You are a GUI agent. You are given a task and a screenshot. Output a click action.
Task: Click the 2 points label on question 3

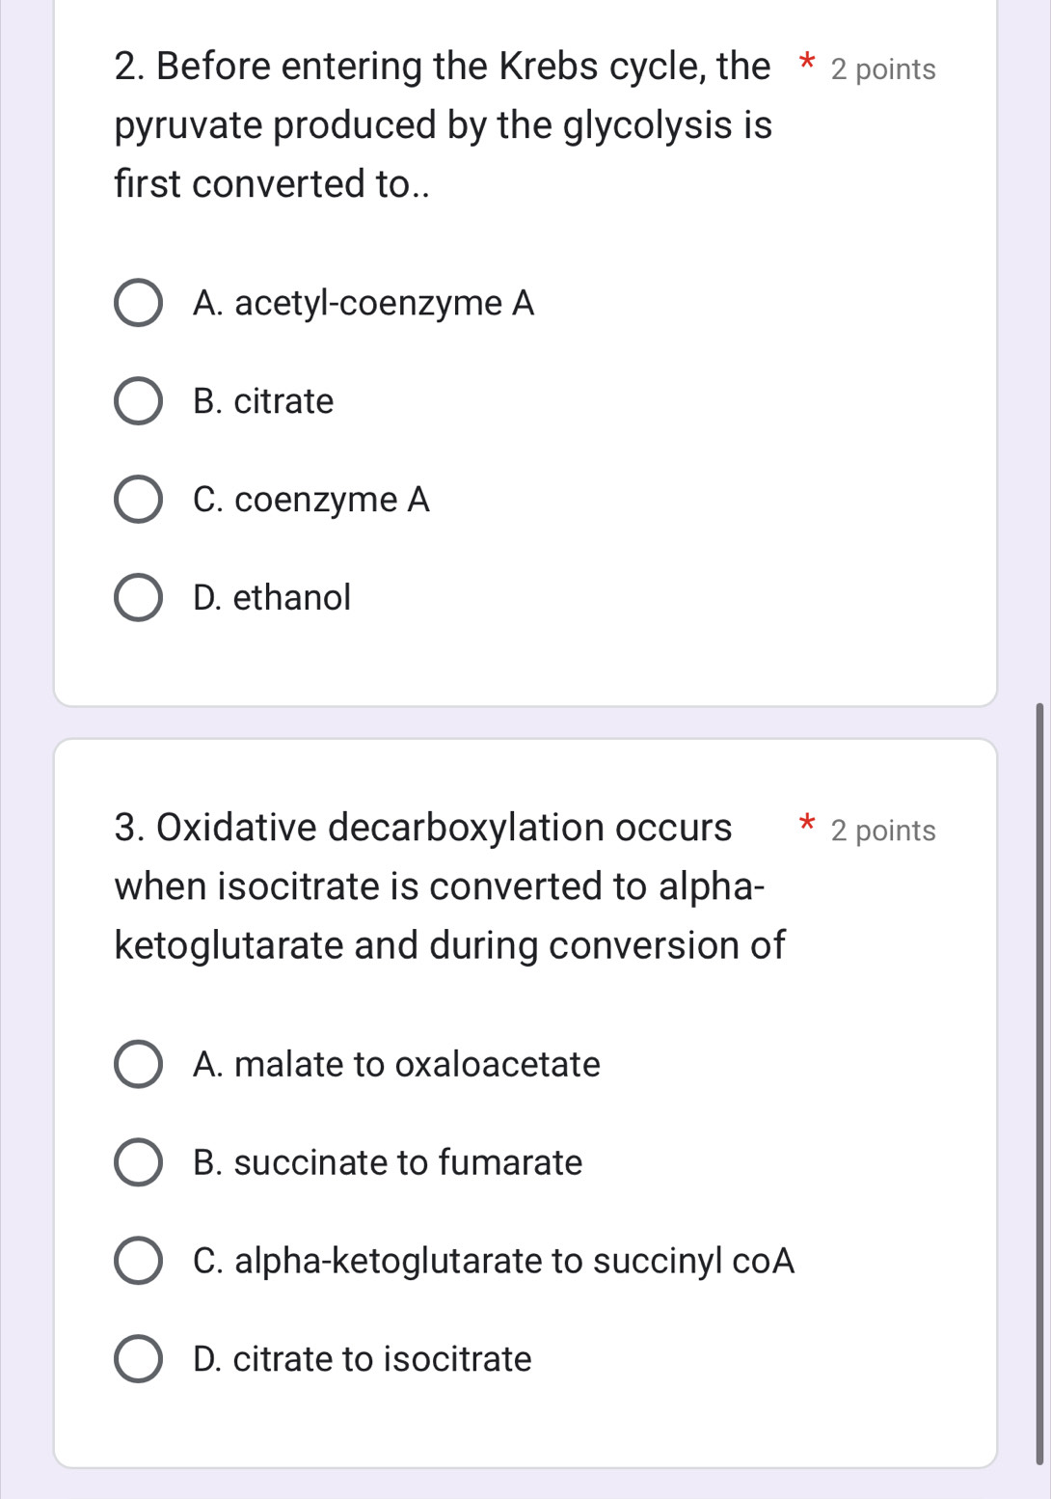coord(882,831)
